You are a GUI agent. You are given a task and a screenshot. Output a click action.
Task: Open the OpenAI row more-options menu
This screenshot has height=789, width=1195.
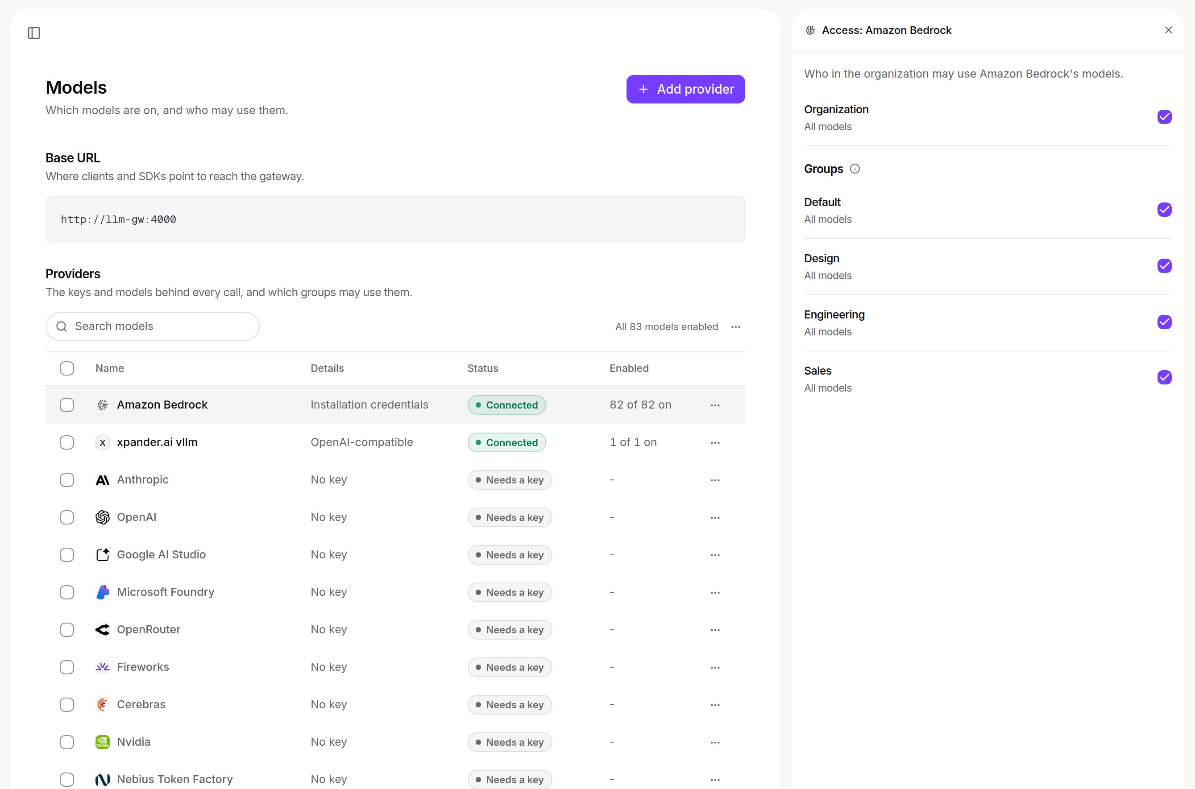[x=715, y=518]
